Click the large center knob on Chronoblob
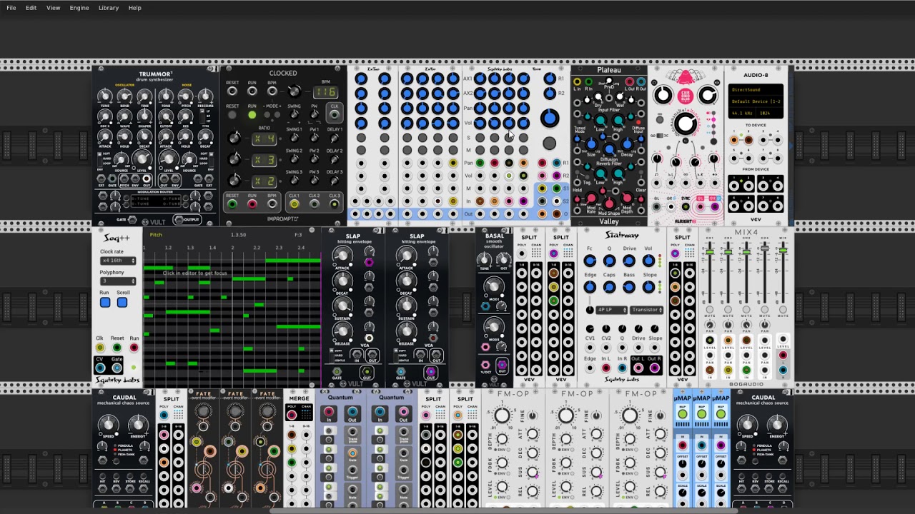The height and width of the screenshot is (514, 915). coord(685,124)
